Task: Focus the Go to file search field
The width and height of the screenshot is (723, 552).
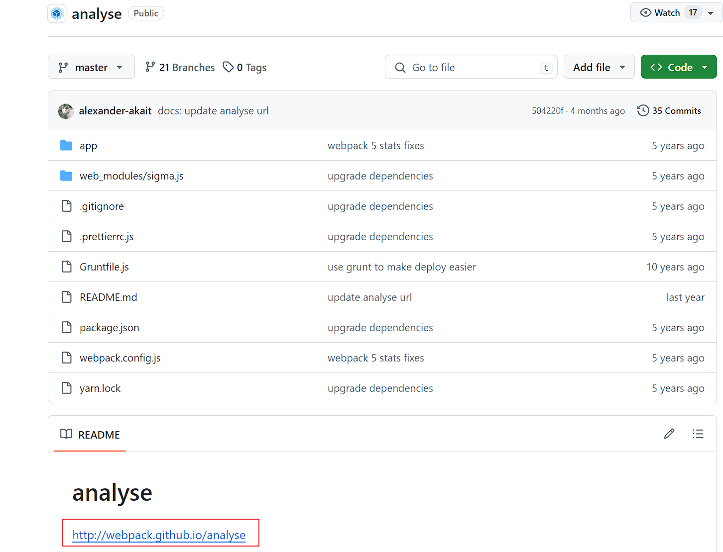Action: coord(471,67)
